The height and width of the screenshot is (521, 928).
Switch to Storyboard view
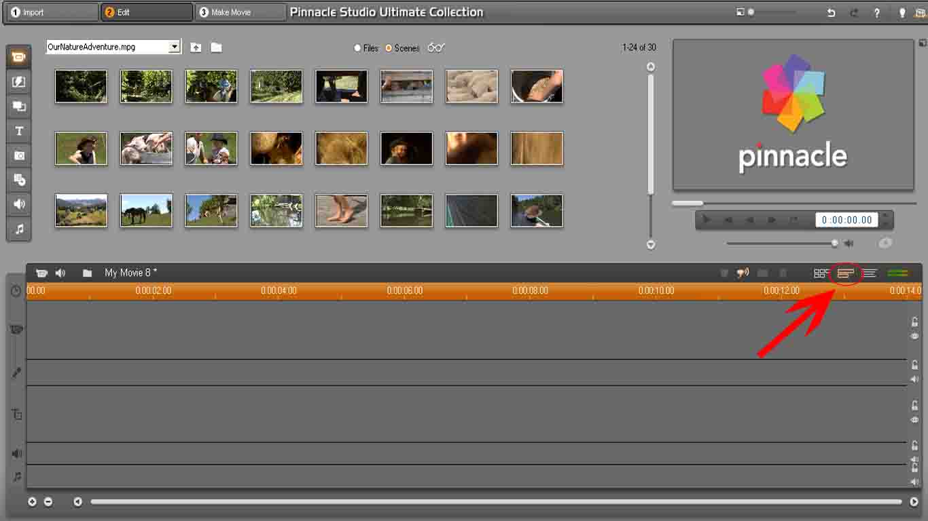(x=821, y=273)
